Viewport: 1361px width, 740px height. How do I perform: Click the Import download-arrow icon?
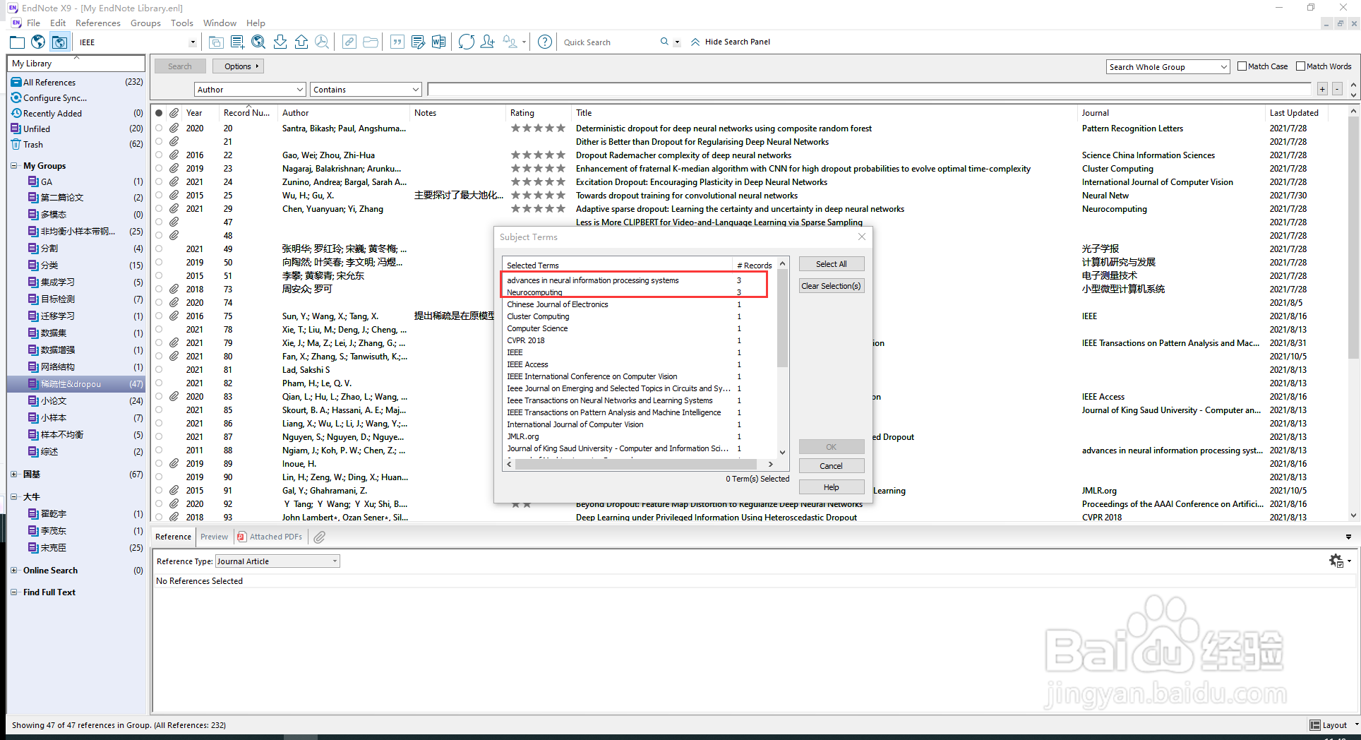point(280,42)
